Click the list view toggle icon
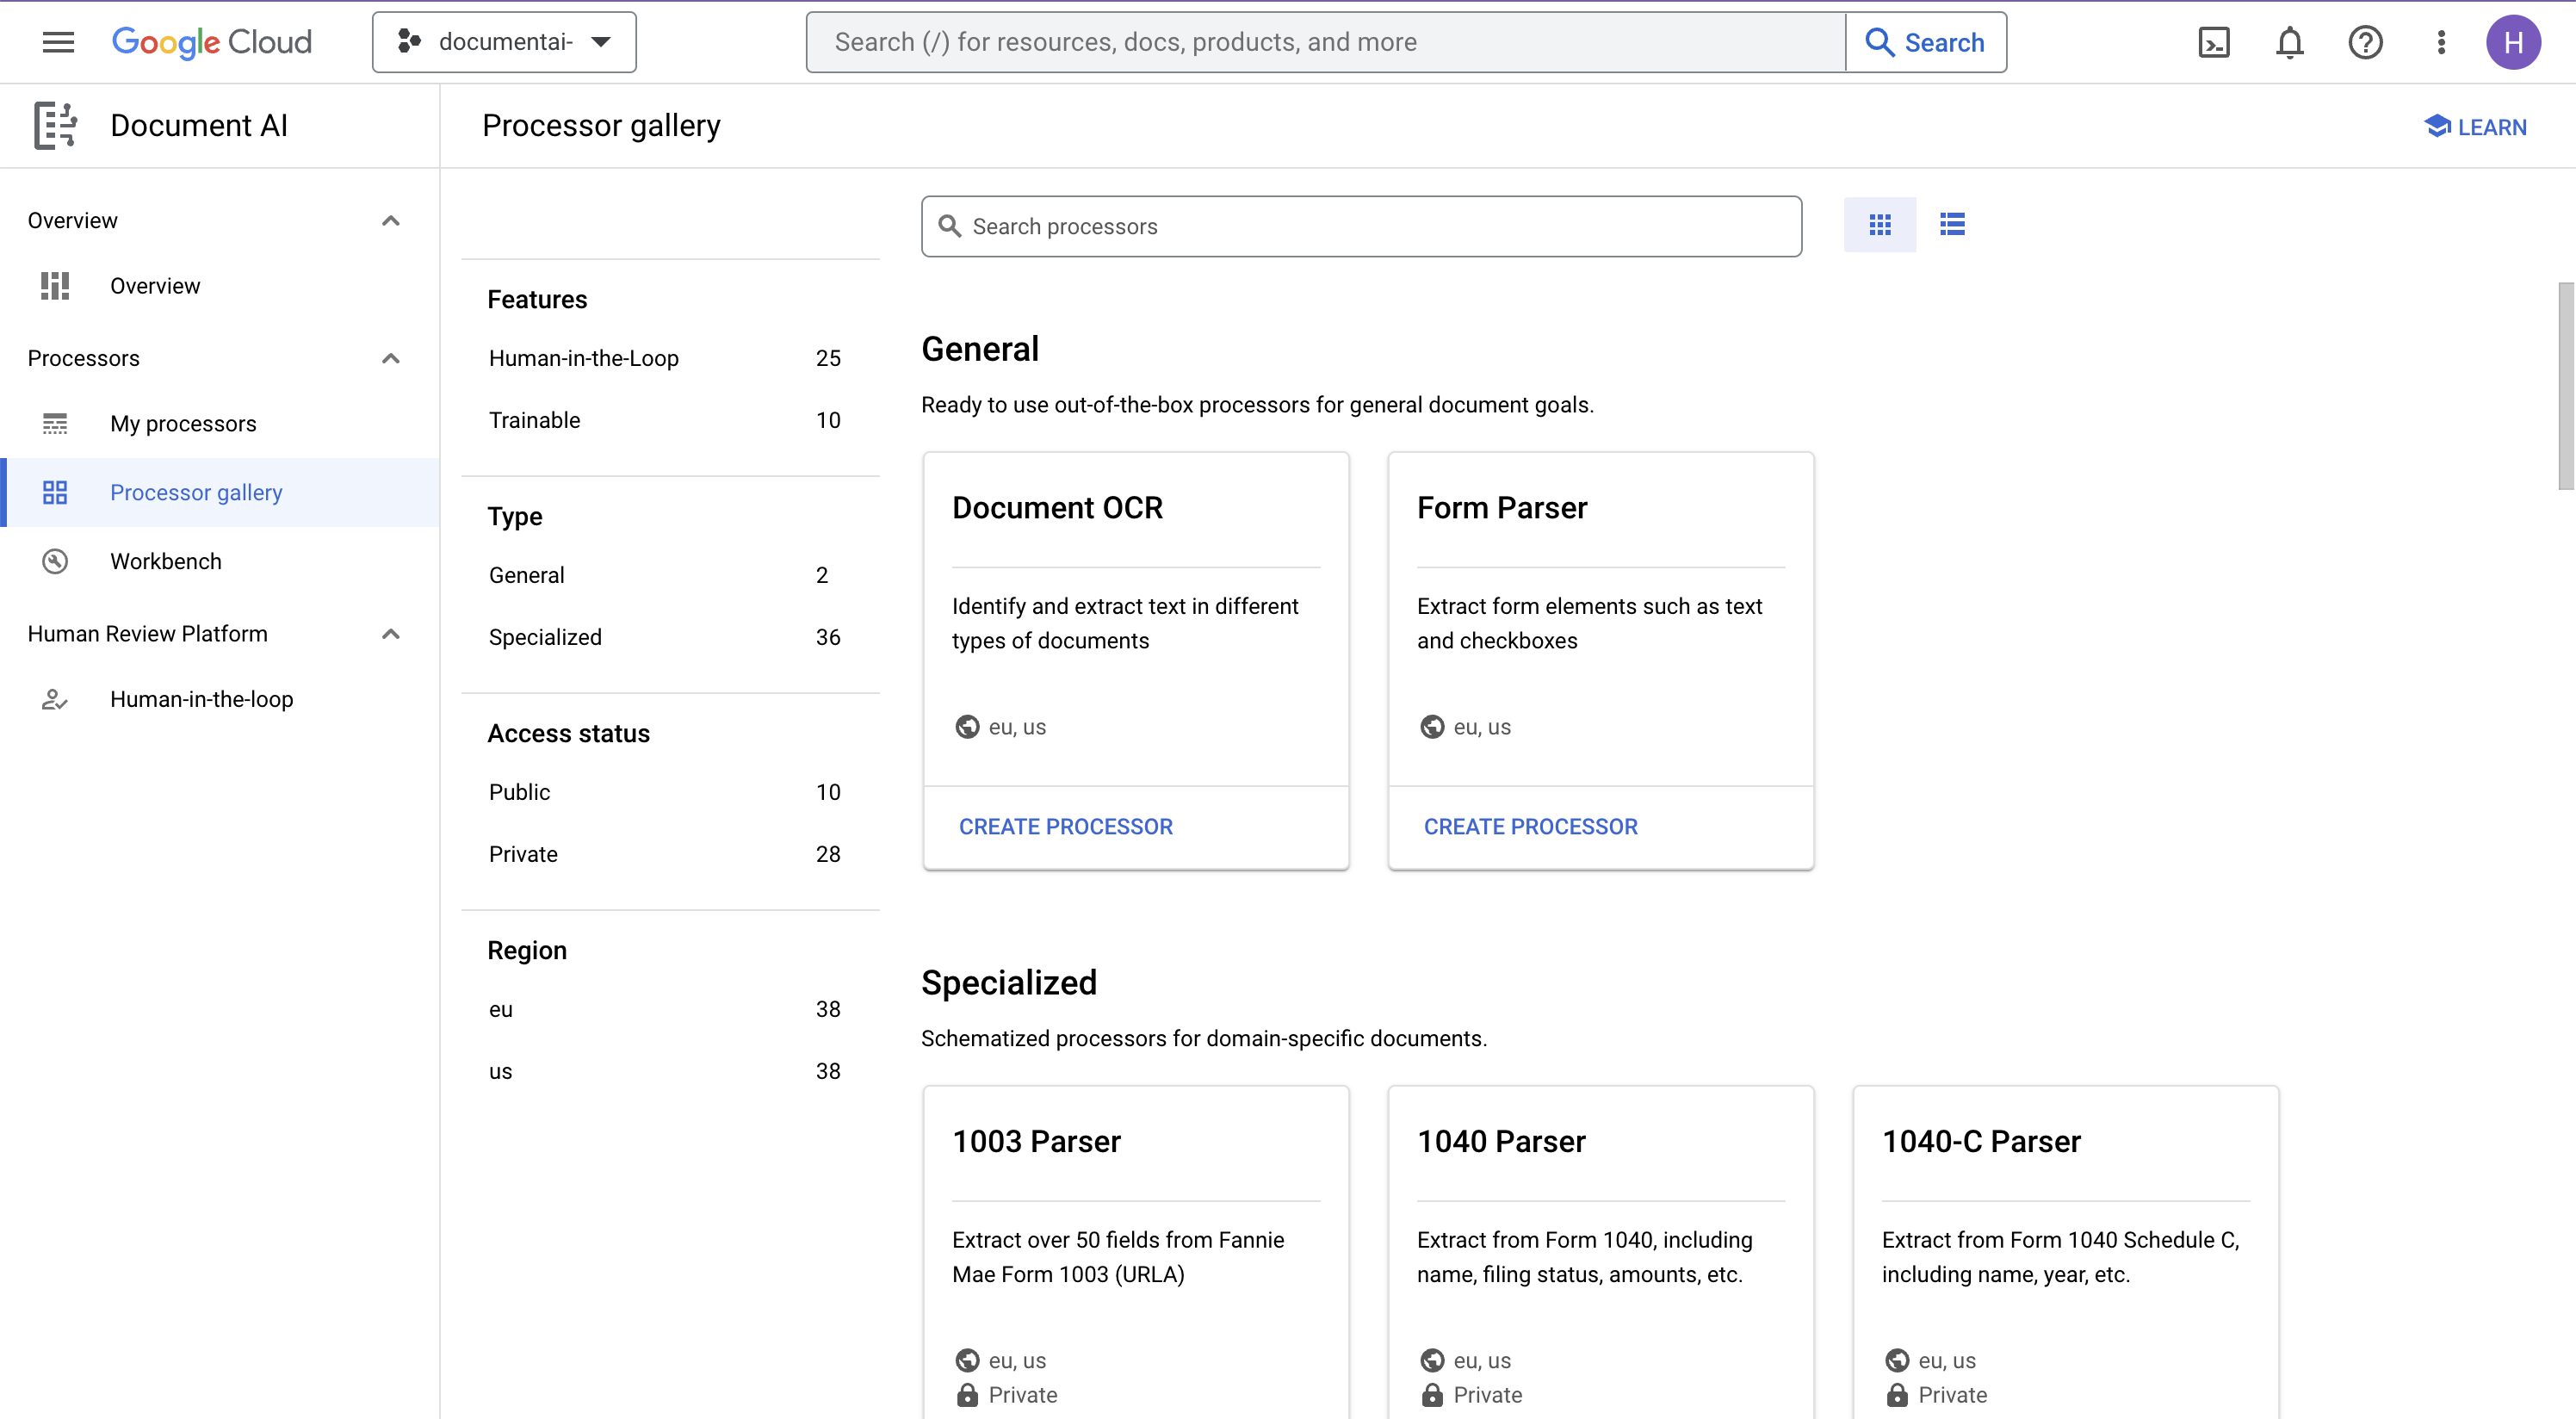 click(1951, 224)
